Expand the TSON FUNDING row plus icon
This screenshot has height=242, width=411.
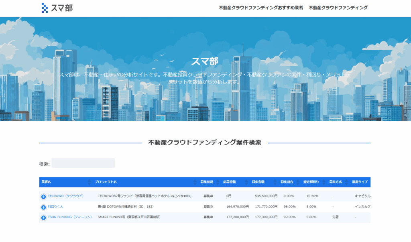point(43,218)
